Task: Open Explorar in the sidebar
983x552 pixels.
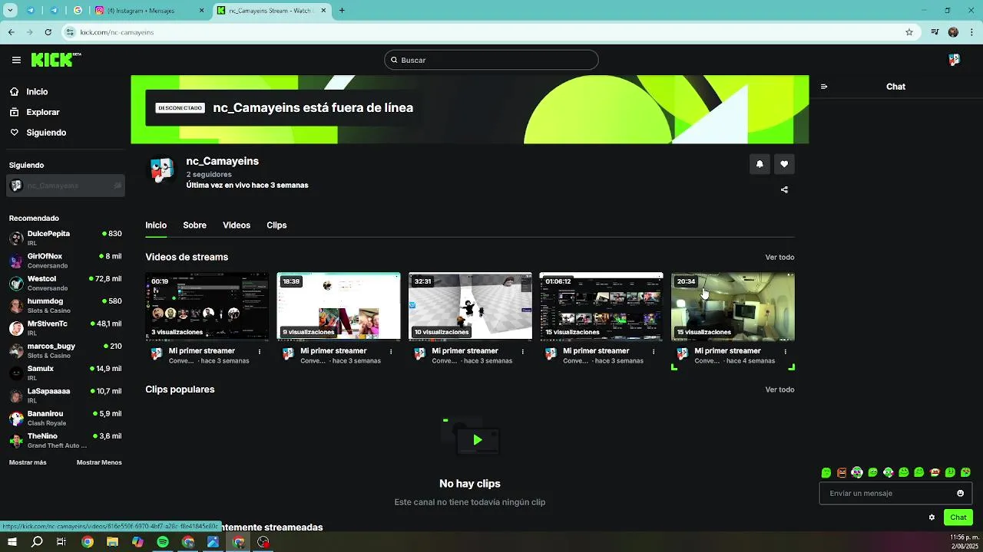Action: 43,112
